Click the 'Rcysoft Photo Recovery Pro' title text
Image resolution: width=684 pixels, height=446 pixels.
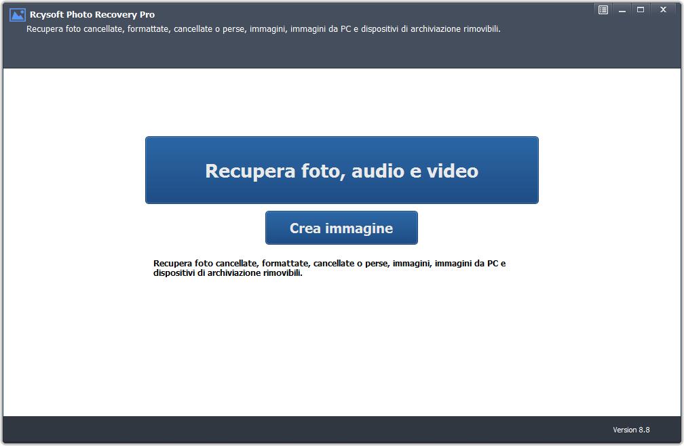click(92, 15)
